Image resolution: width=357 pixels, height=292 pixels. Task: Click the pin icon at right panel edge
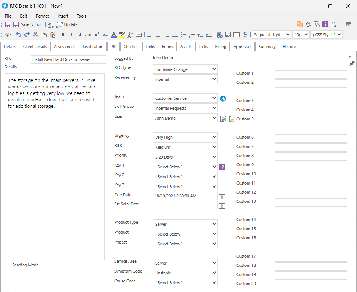coord(352,63)
